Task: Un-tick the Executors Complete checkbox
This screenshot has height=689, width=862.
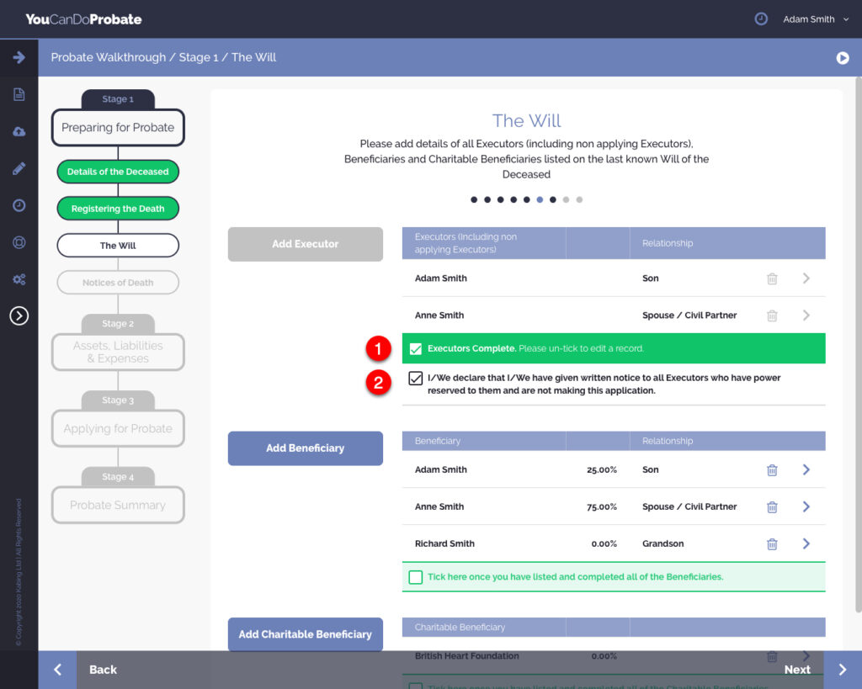Action: coord(415,348)
